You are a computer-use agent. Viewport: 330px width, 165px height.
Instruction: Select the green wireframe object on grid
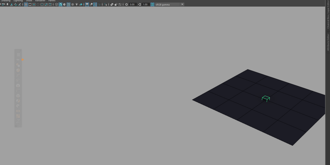[266, 98]
